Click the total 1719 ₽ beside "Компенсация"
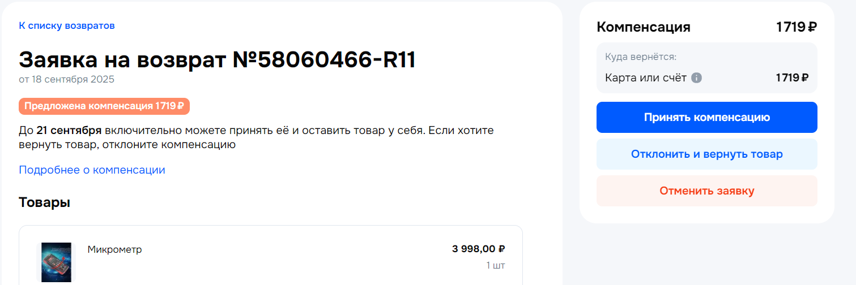The height and width of the screenshot is (285, 856). (796, 27)
